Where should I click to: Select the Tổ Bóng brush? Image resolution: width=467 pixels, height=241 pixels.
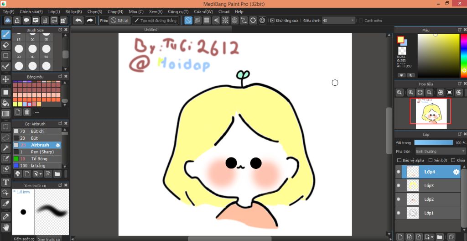(x=37, y=159)
